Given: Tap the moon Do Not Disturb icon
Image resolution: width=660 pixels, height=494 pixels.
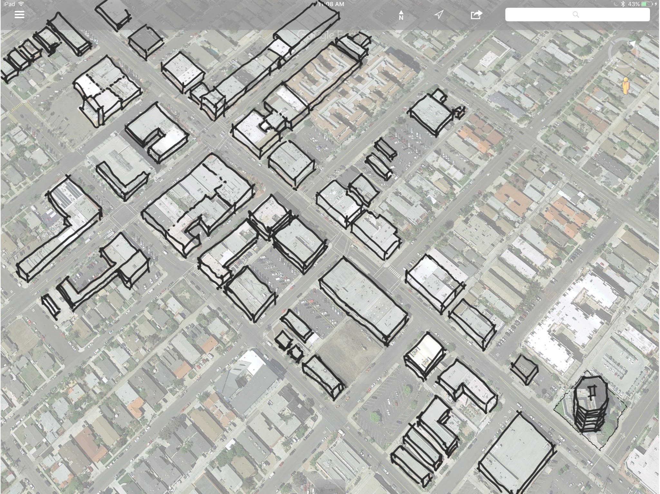Looking at the screenshot, I should pyautogui.click(x=616, y=4).
